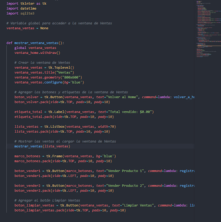Click 'tk.Toplevel()' call
The width and height of the screenshot is (221, 222).
point(61,67)
